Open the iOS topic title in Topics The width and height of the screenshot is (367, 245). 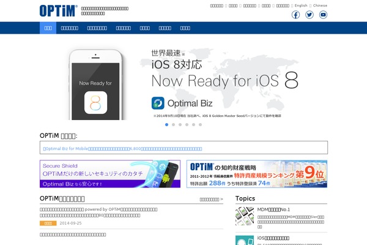click(x=273, y=238)
